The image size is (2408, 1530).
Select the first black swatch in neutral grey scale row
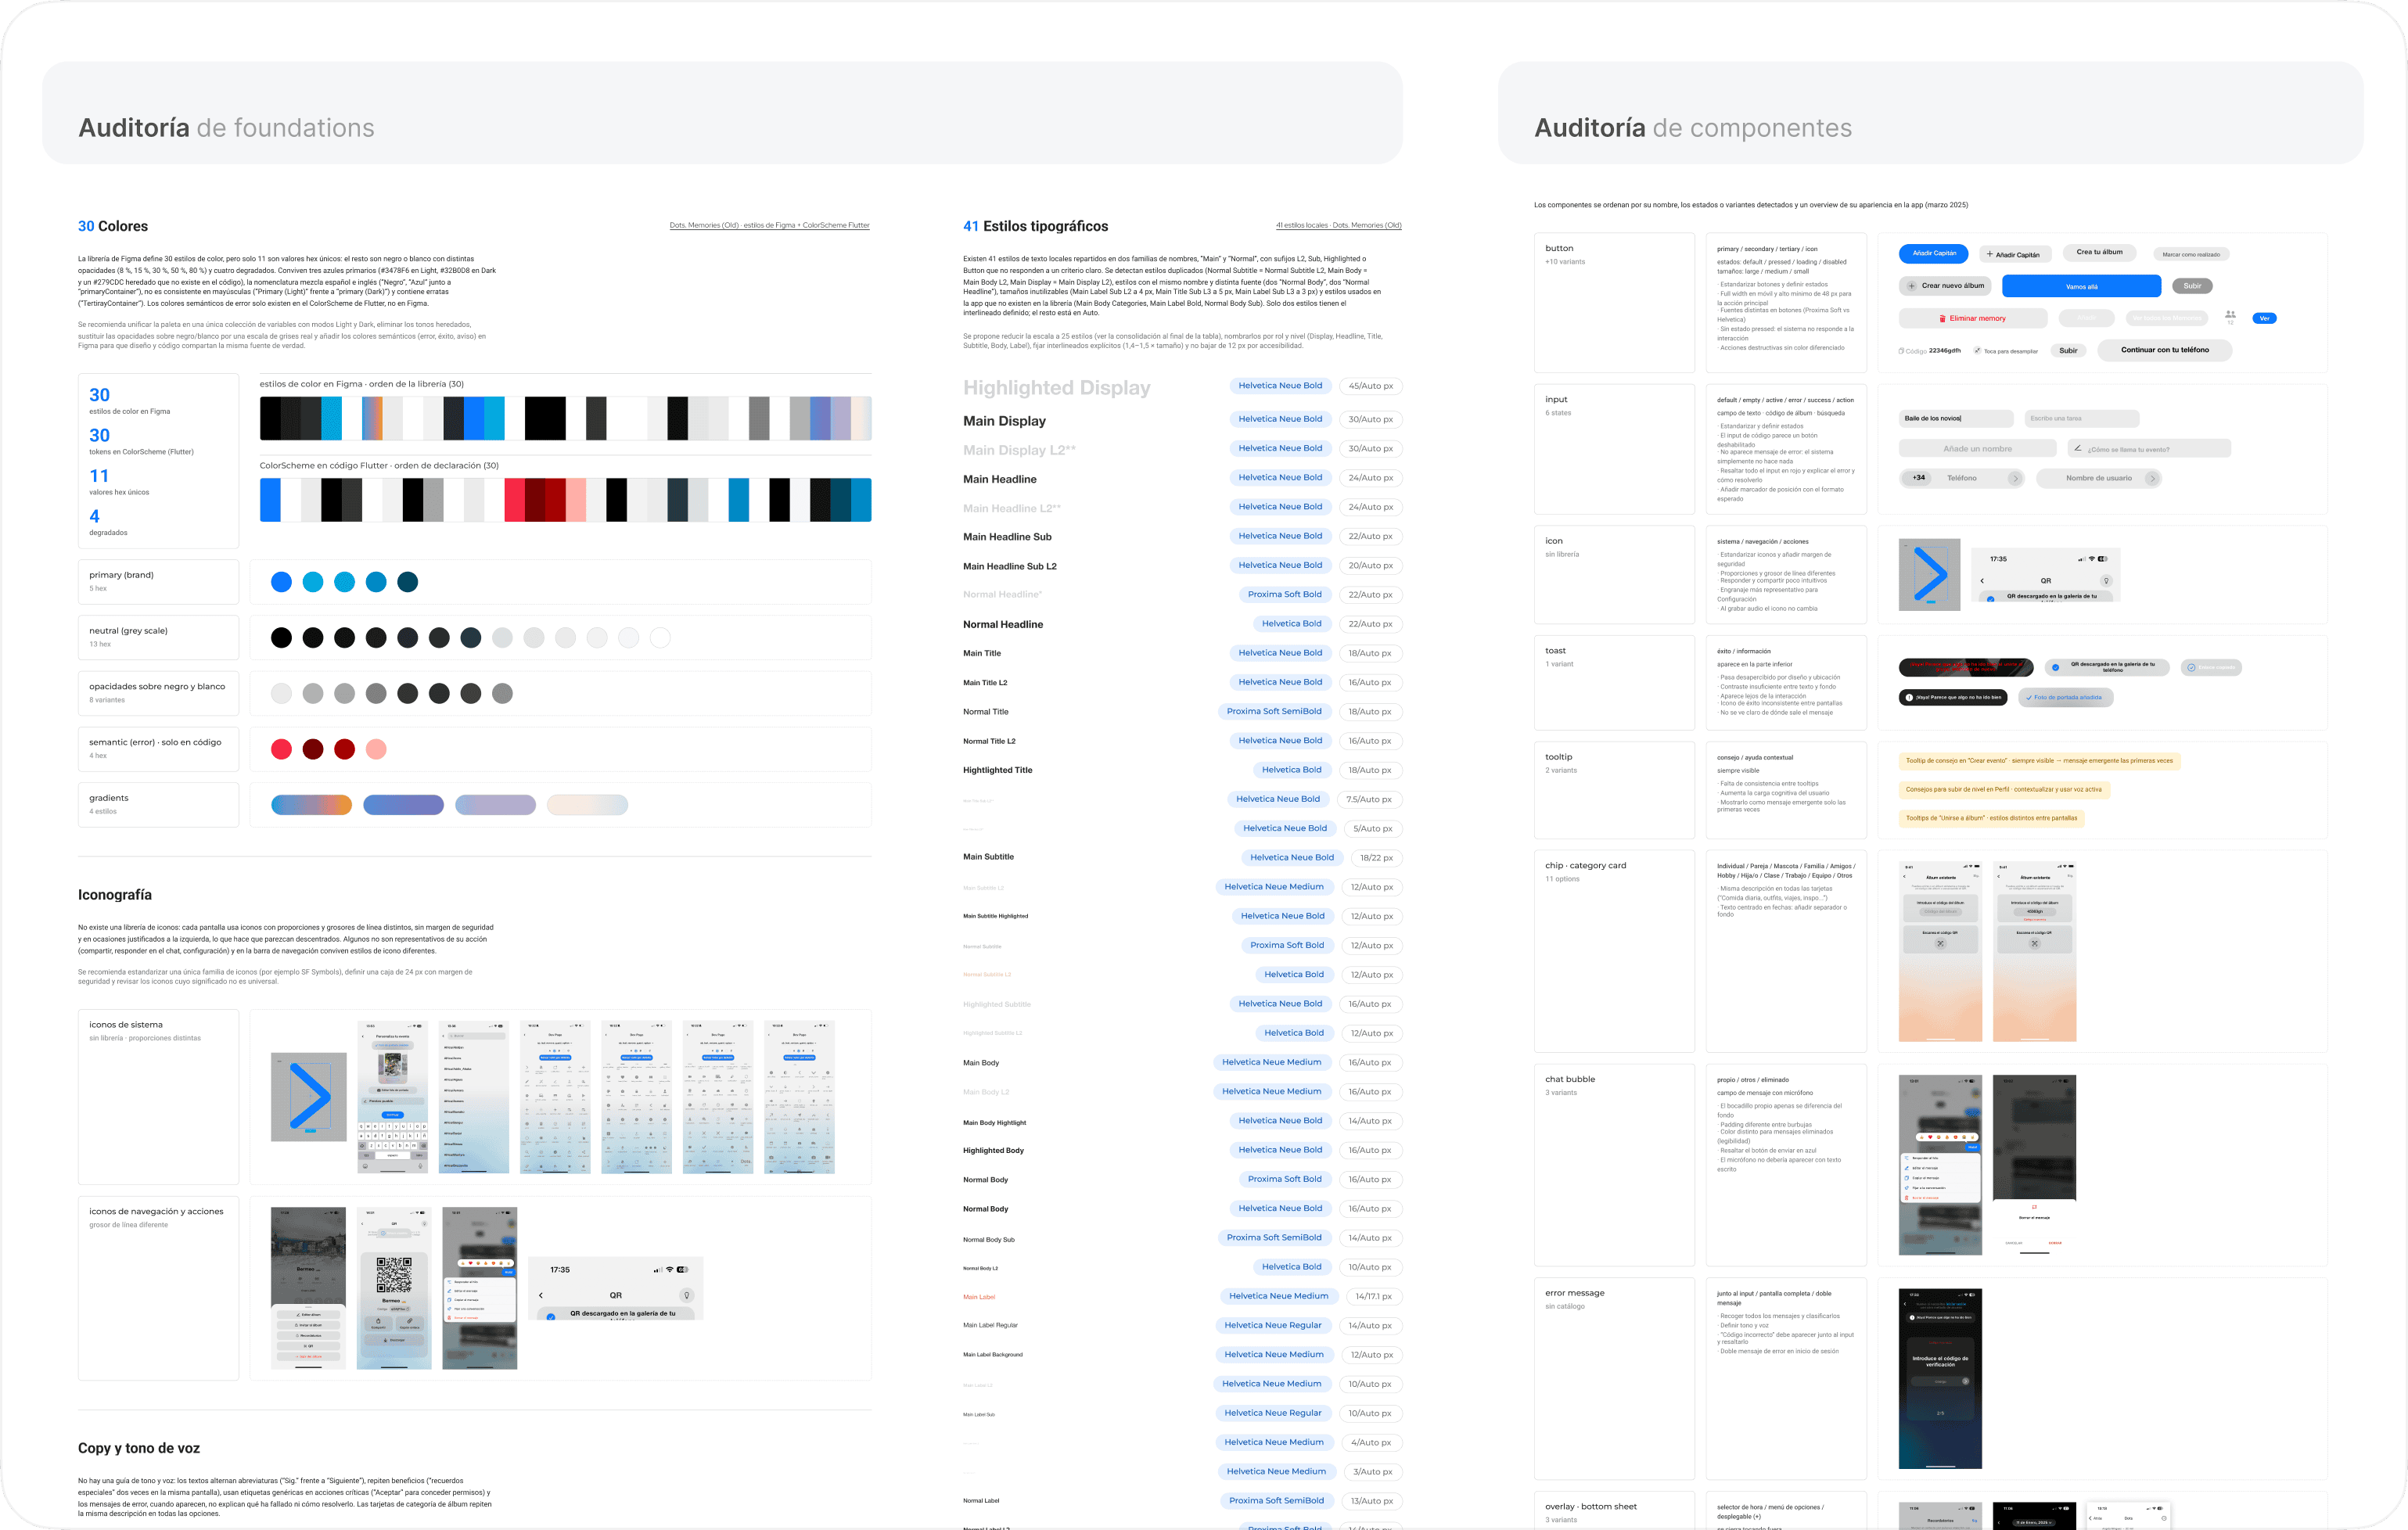[281, 638]
